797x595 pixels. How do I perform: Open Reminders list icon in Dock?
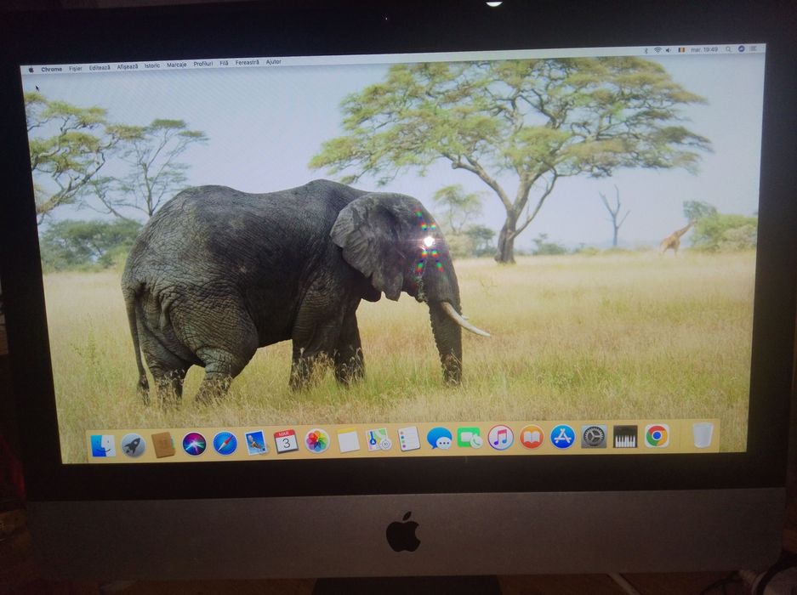(408, 439)
